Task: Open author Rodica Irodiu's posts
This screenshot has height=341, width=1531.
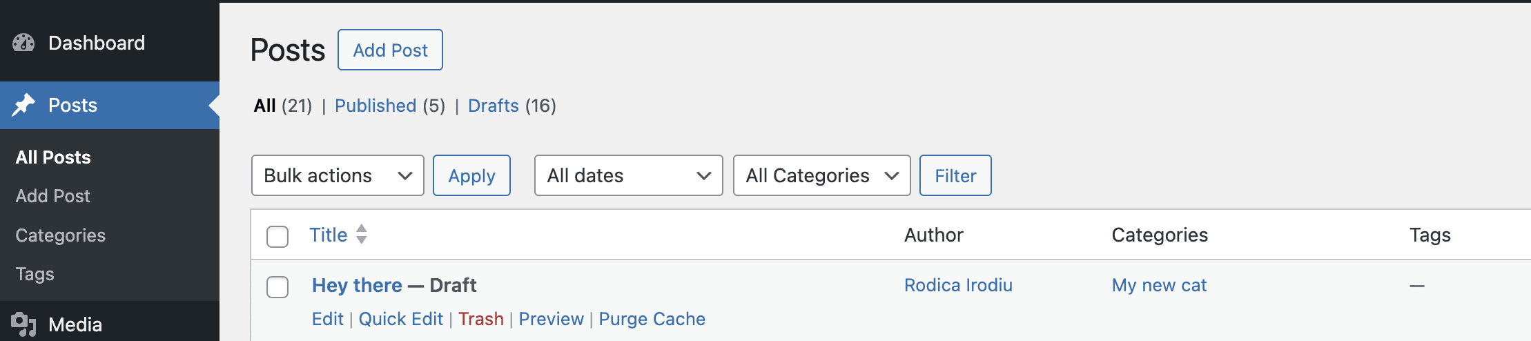Action: pyautogui.click(x=958, y=285)
